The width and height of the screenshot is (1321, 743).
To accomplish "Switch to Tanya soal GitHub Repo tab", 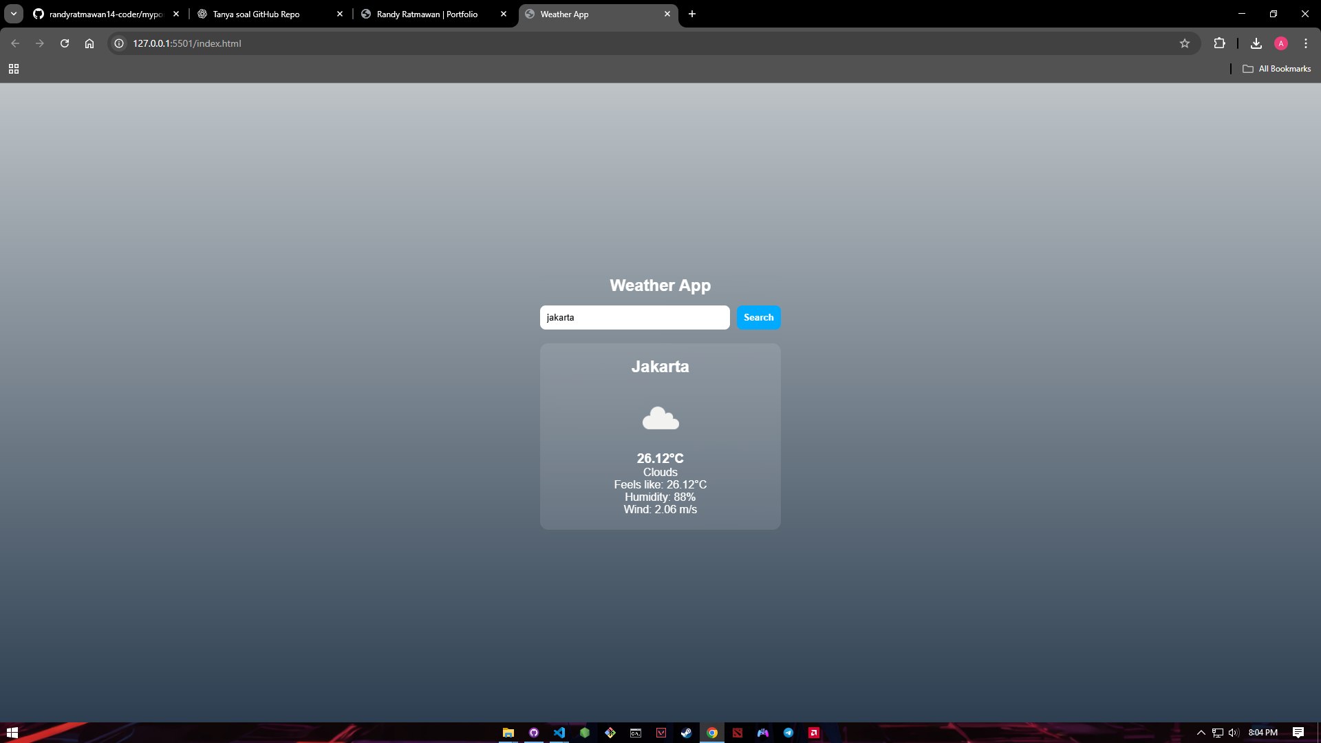I will (256, 14).
